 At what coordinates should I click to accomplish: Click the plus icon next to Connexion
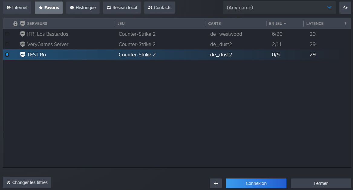coord(216,183)
